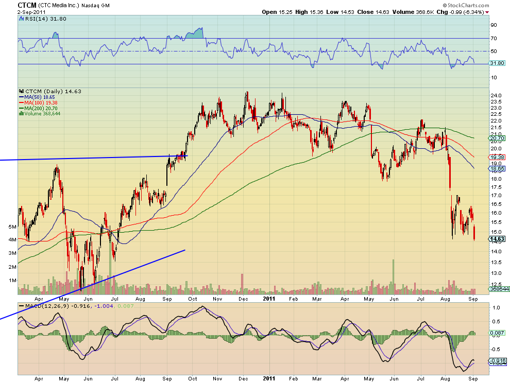510x383 pixels.
Task: Click the "Nasdaq GM" exchange label
Action: pos(95,6)
